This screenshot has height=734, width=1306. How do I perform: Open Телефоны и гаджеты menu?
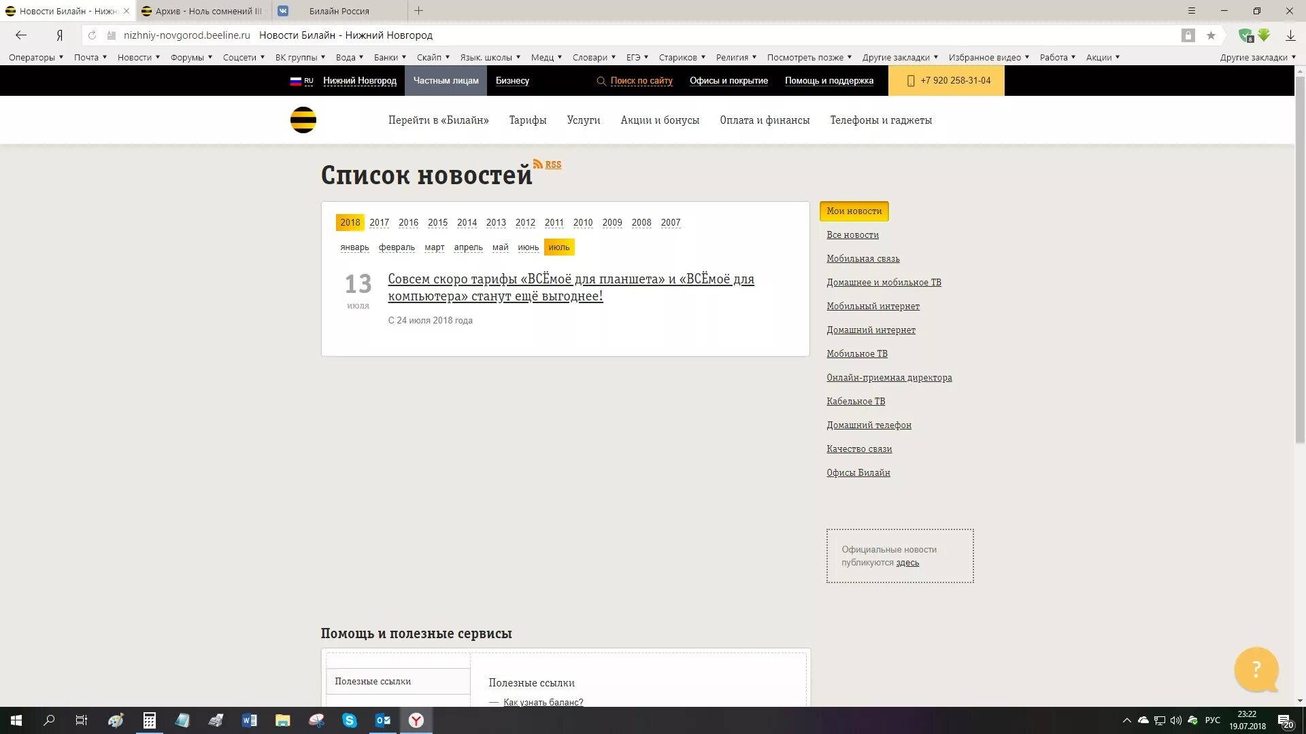[881, 120]
